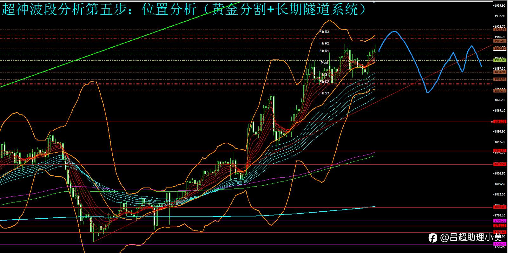Viewport: 508px width, 253px height.
Task: Select the red 1861.33 price tag
Action: pos(500,122)
